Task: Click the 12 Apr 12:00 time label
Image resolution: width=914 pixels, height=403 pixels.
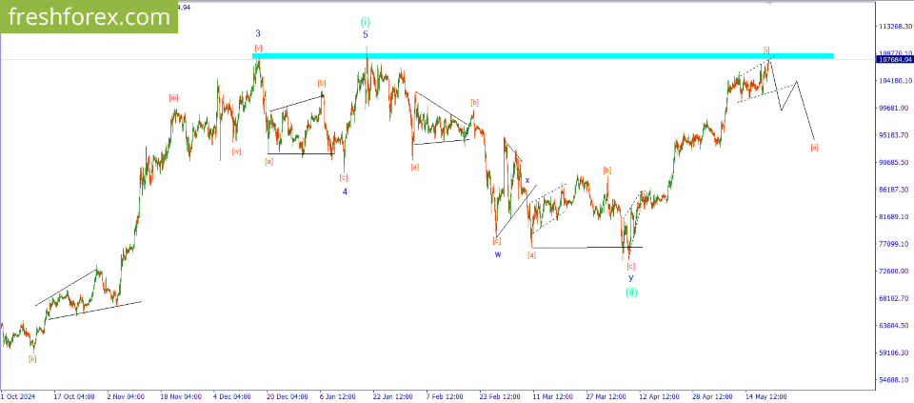Action: 659,397
